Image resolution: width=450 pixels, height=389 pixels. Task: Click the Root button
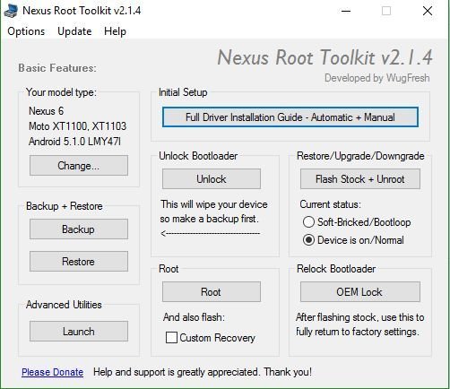[212, 291]
